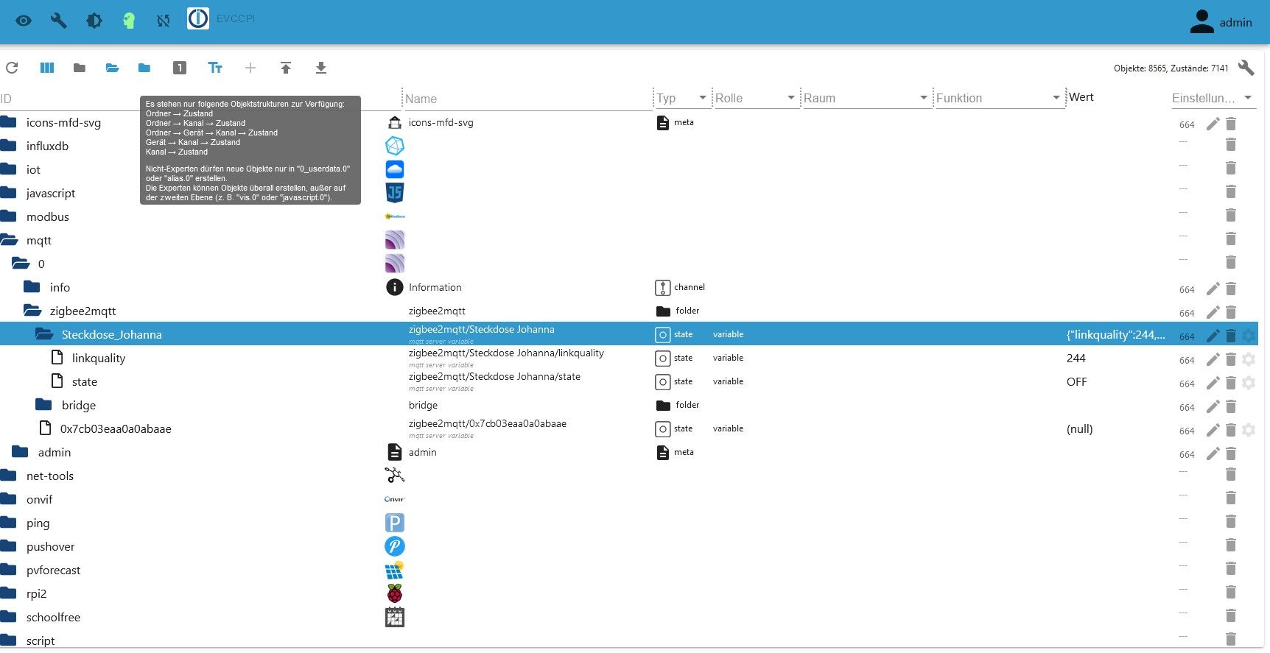
Task: Filter by Name input field
Action: 527,99
